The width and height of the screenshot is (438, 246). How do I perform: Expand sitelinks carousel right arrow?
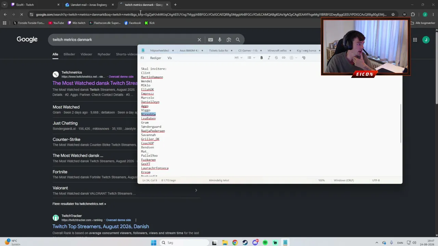click(196, 190)
